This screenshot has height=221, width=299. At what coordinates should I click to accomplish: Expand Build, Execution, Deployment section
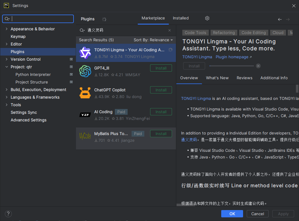7,90
